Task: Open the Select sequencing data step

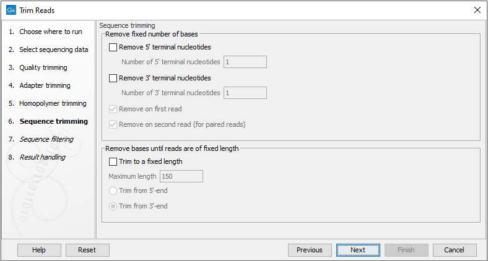Action: click(x=53, y=49)
